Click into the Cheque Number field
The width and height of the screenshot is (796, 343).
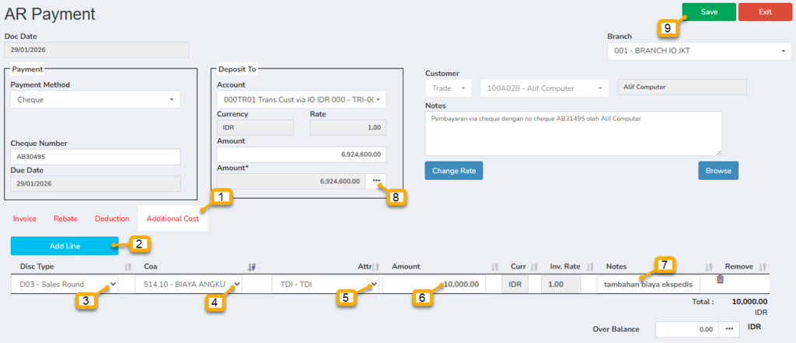(x=95, y=157)
